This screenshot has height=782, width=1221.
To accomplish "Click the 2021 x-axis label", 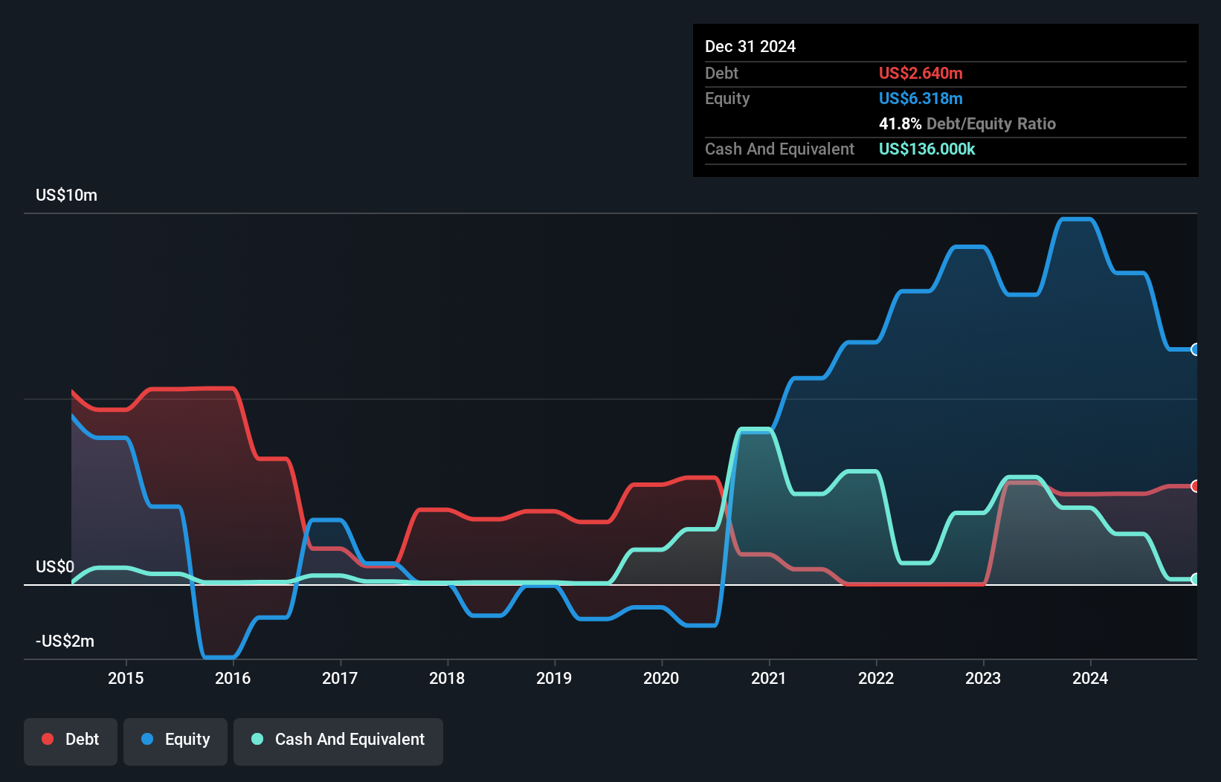I will (768, 678).
